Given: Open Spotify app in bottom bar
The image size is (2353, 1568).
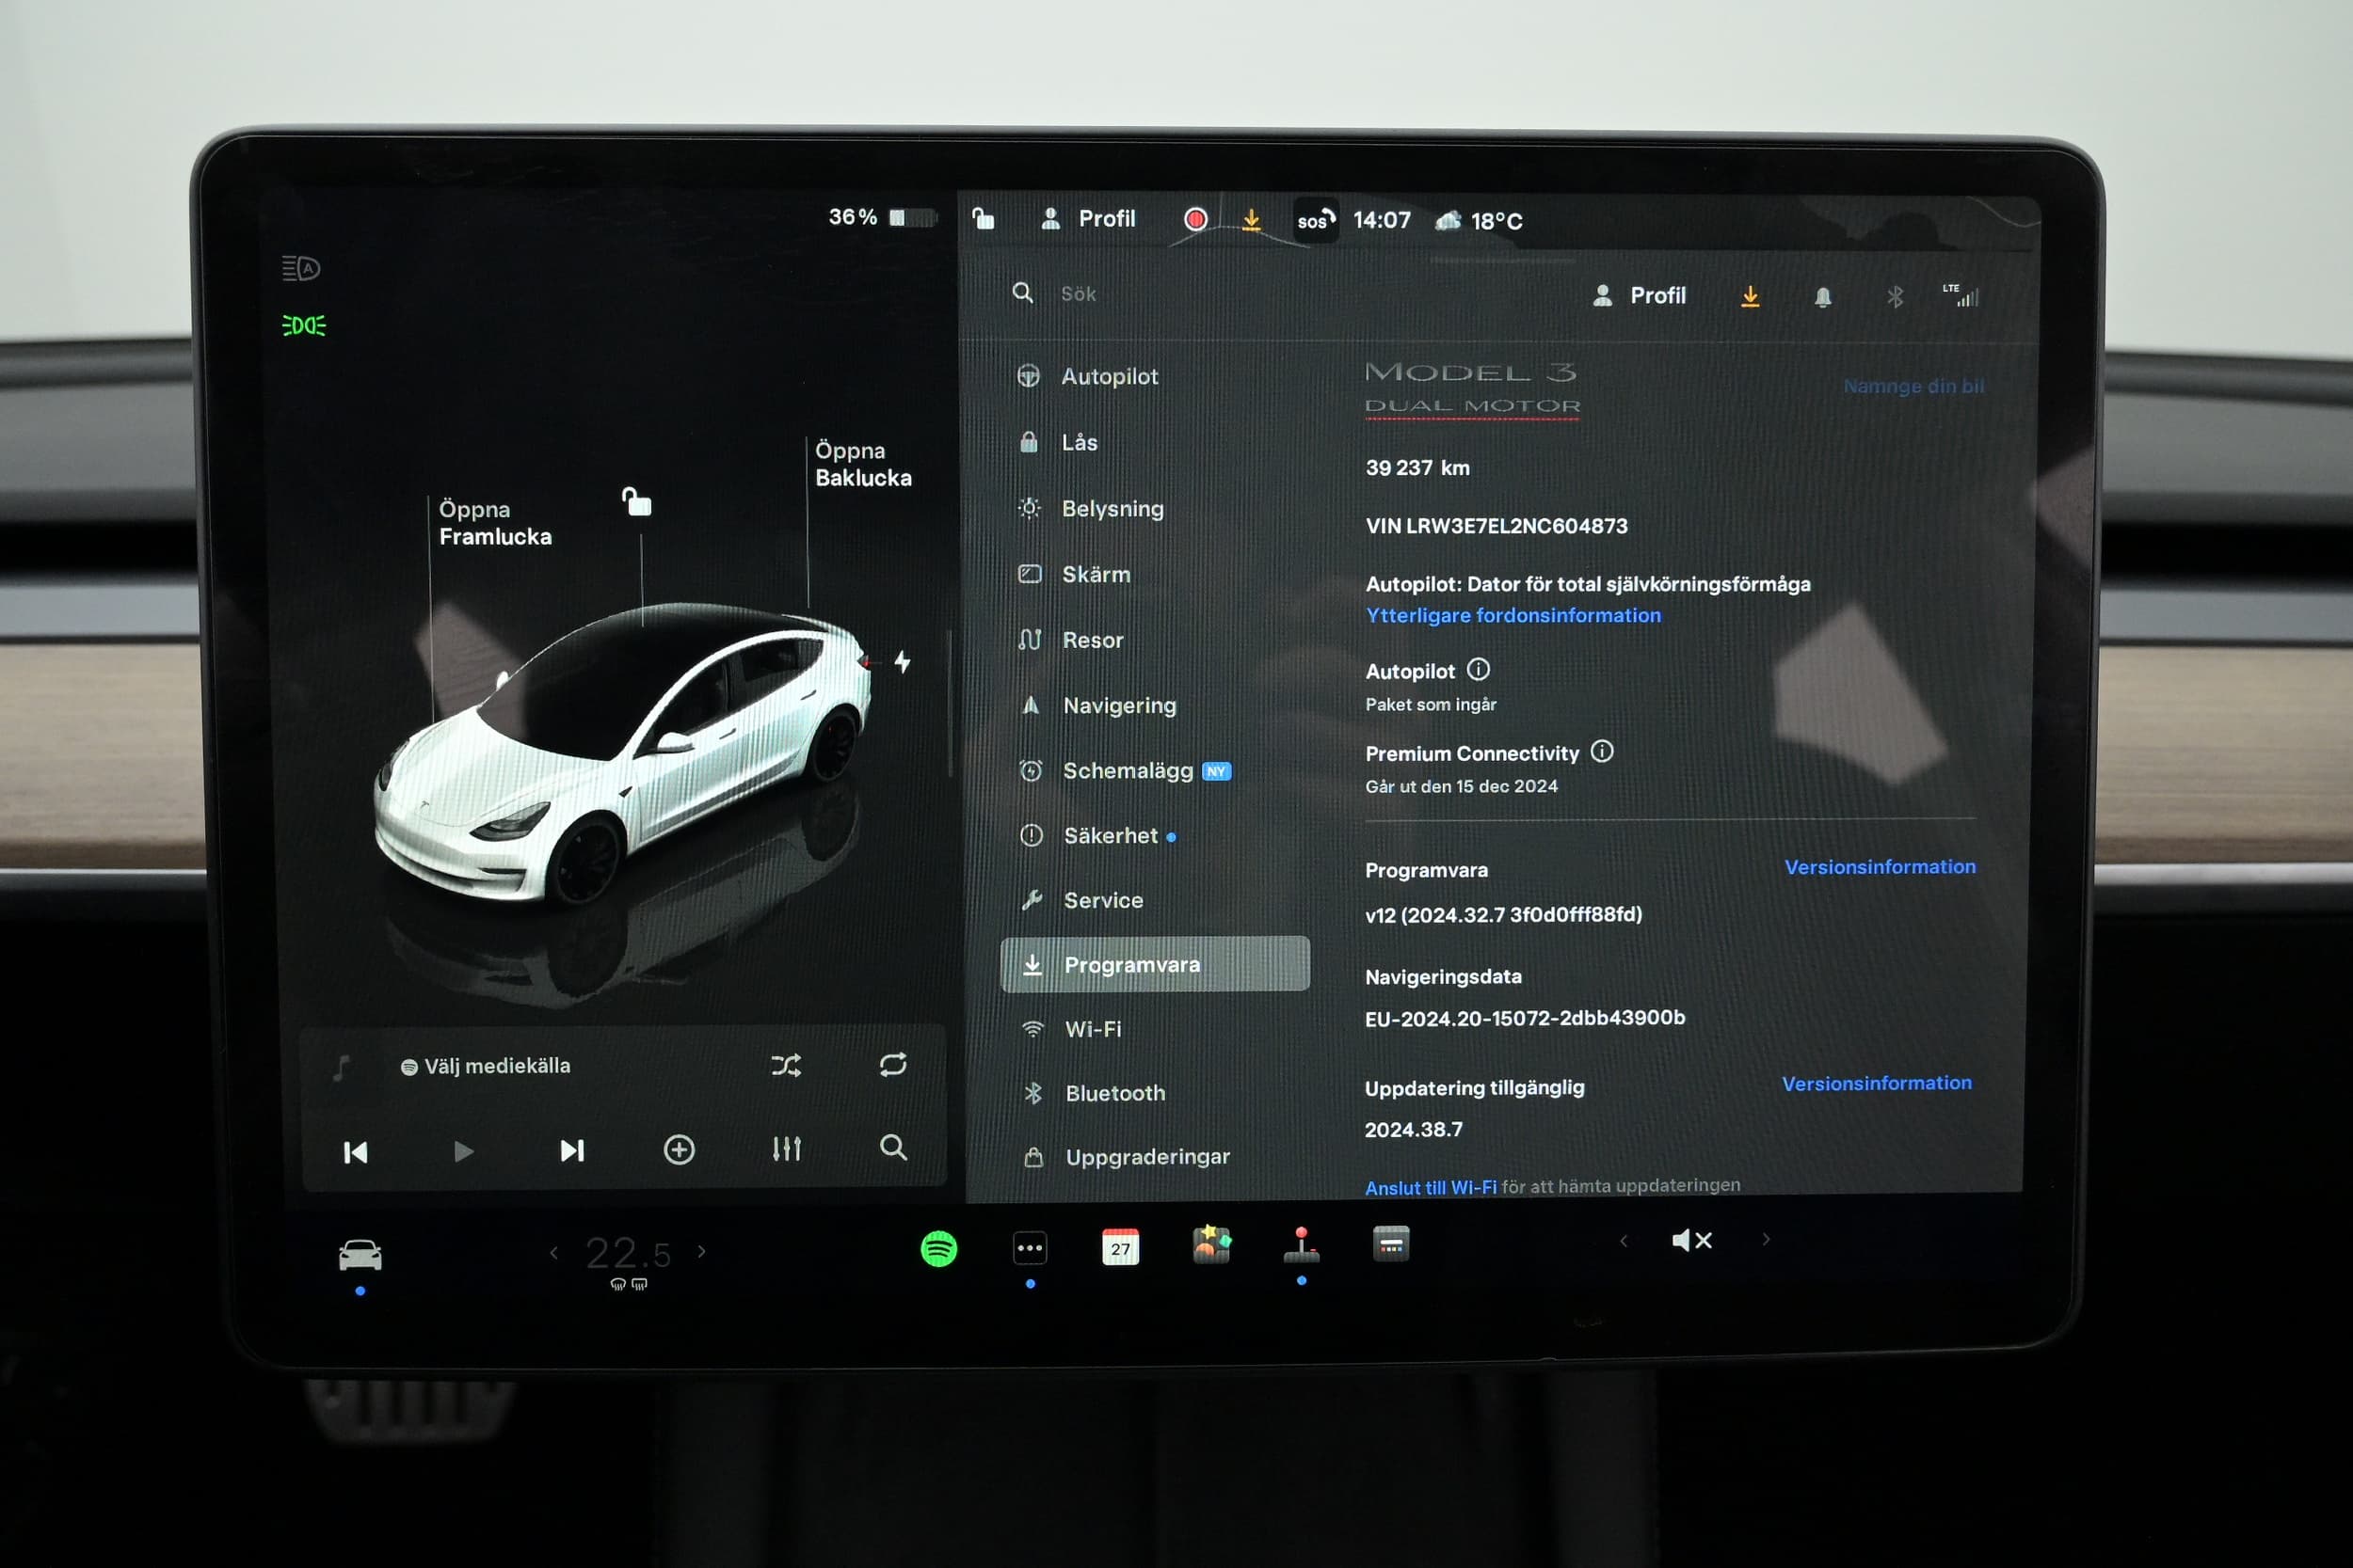Looking at the screenshot, I should click(938, 1248).
